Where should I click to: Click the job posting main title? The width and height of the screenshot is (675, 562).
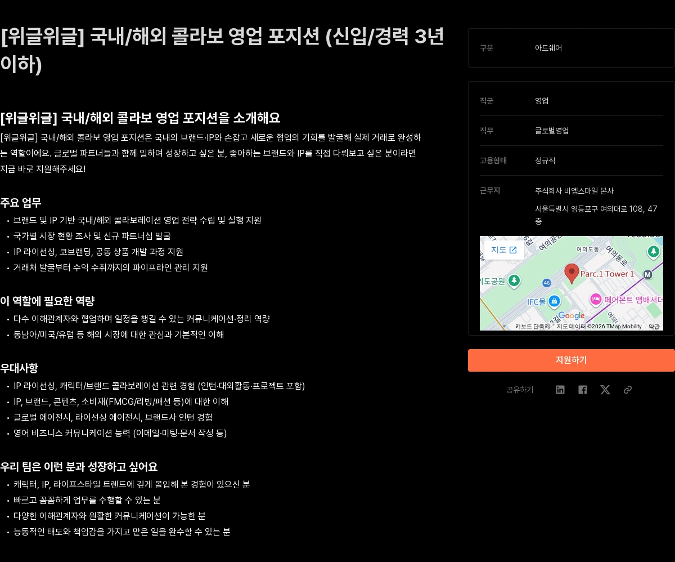coord(222,50)
